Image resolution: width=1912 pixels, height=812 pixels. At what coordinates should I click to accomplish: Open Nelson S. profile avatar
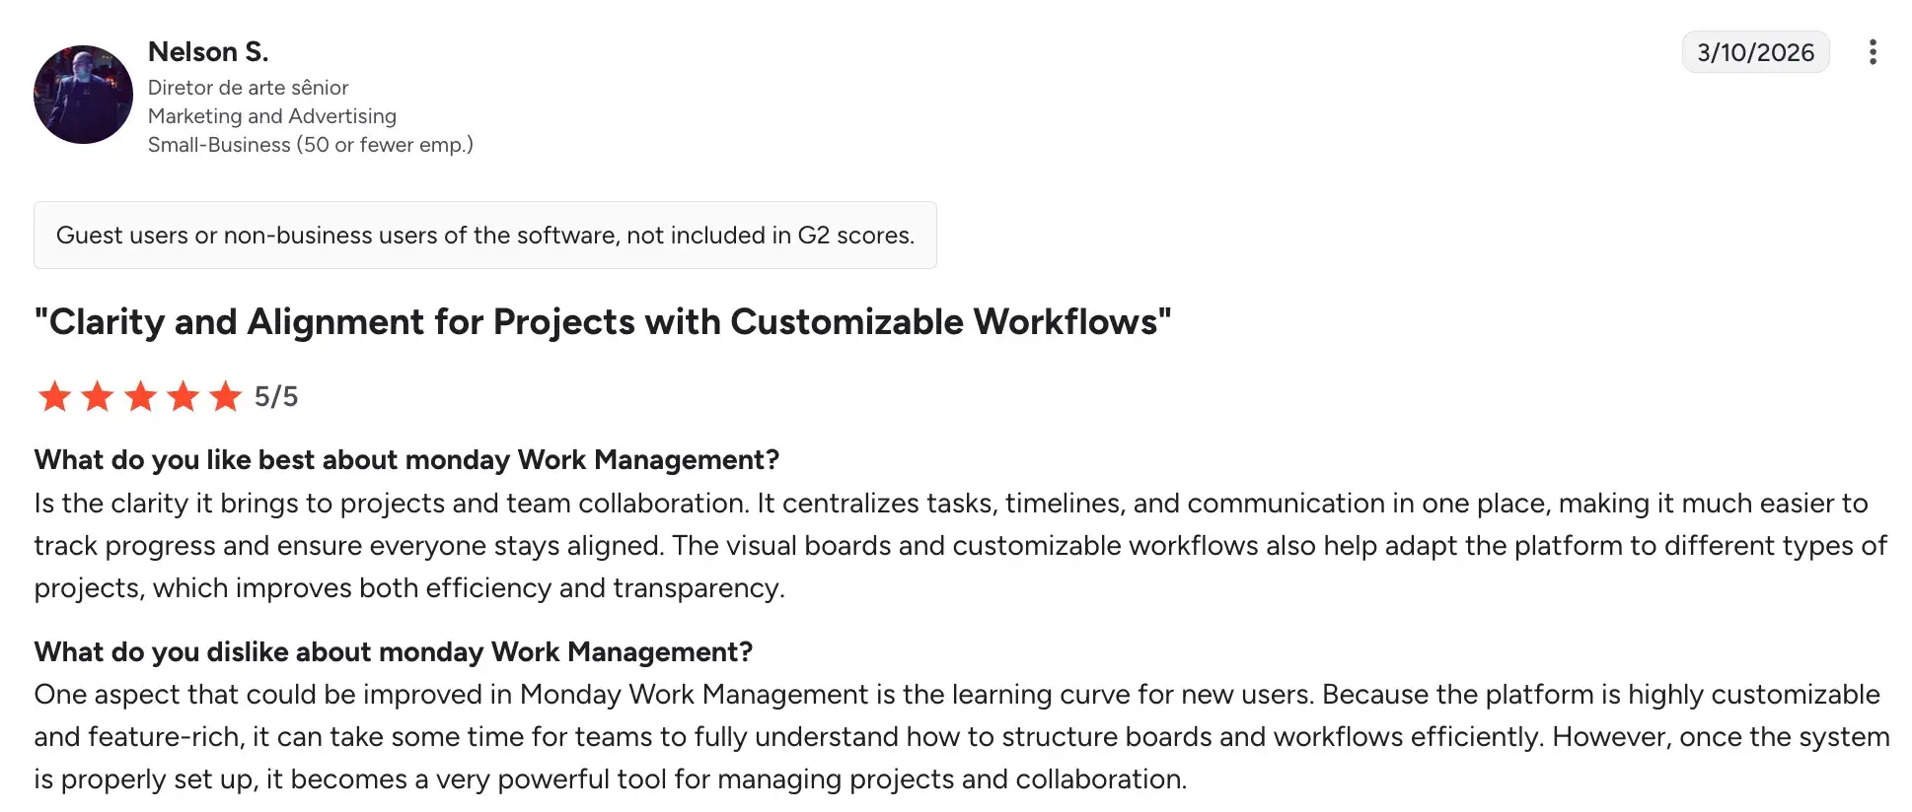83,95
